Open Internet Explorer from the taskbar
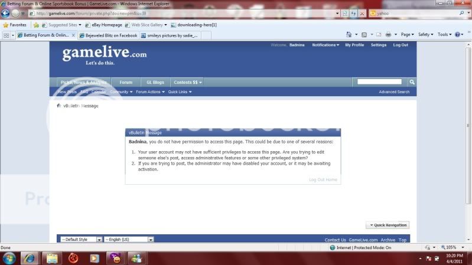 30,259
